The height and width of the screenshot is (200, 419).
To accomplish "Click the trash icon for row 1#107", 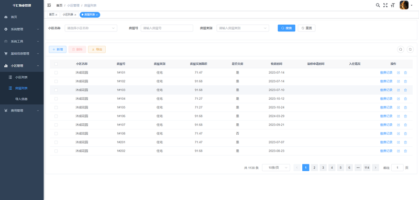I will (405, 125).
